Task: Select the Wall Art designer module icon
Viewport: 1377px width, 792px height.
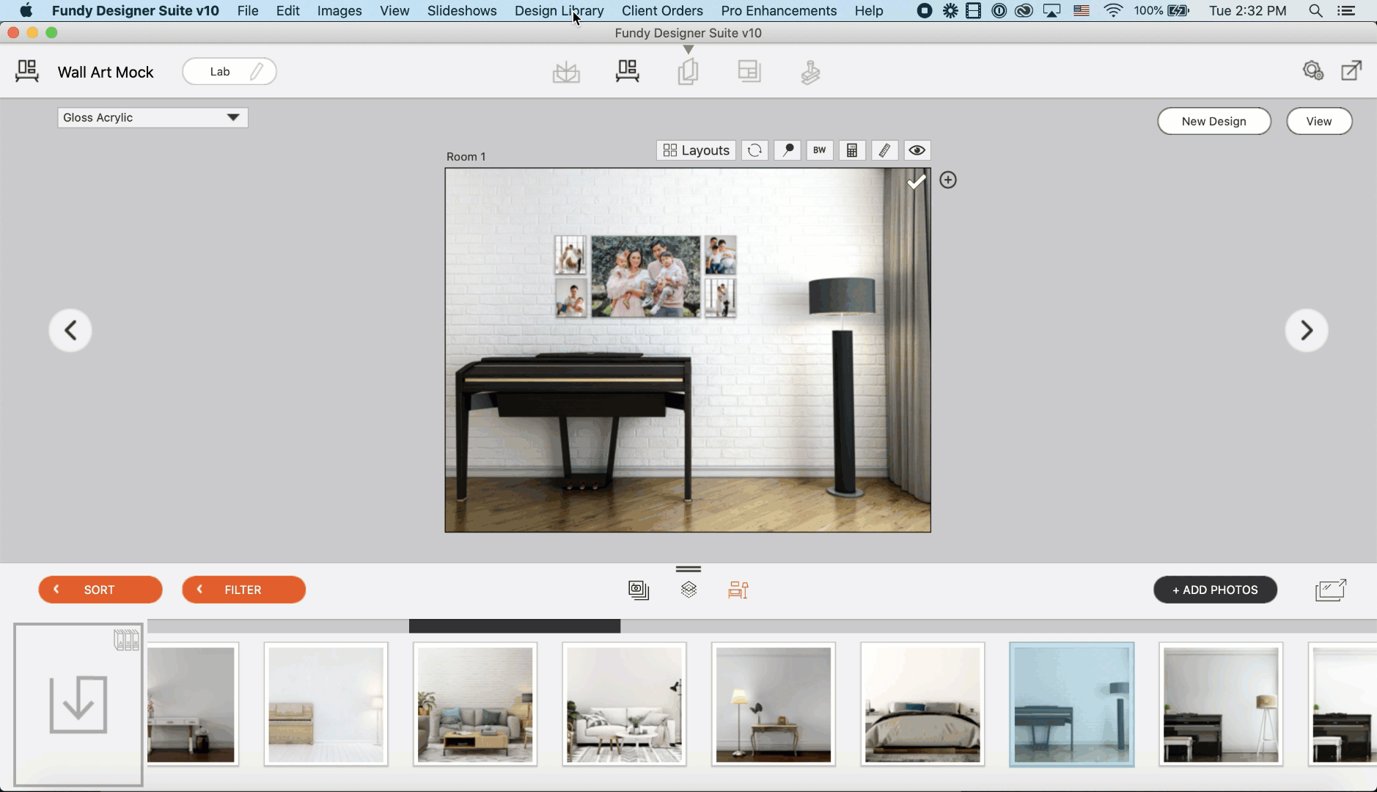Action: pyautogui.click(x=628, y=71)
